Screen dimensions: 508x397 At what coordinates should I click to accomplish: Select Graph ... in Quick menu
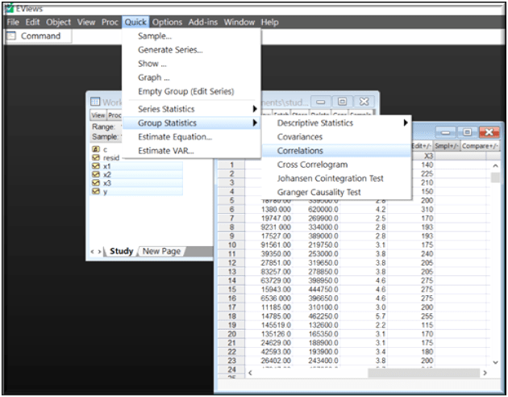(191, 77)
